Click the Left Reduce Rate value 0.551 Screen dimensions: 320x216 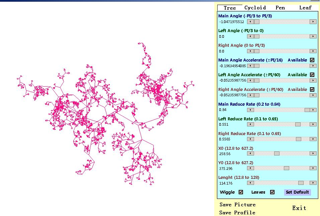224,124
